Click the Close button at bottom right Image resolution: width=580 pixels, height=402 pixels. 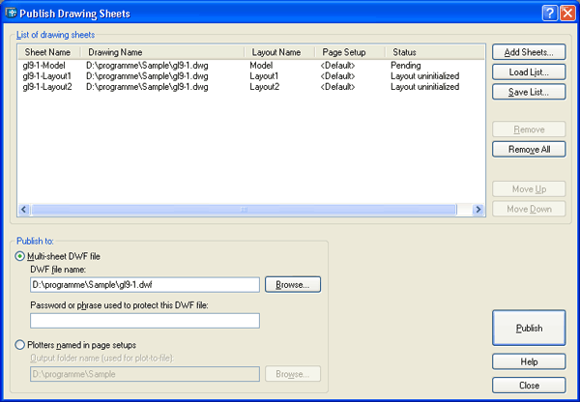pyautogui.click(x=528, y=384)
